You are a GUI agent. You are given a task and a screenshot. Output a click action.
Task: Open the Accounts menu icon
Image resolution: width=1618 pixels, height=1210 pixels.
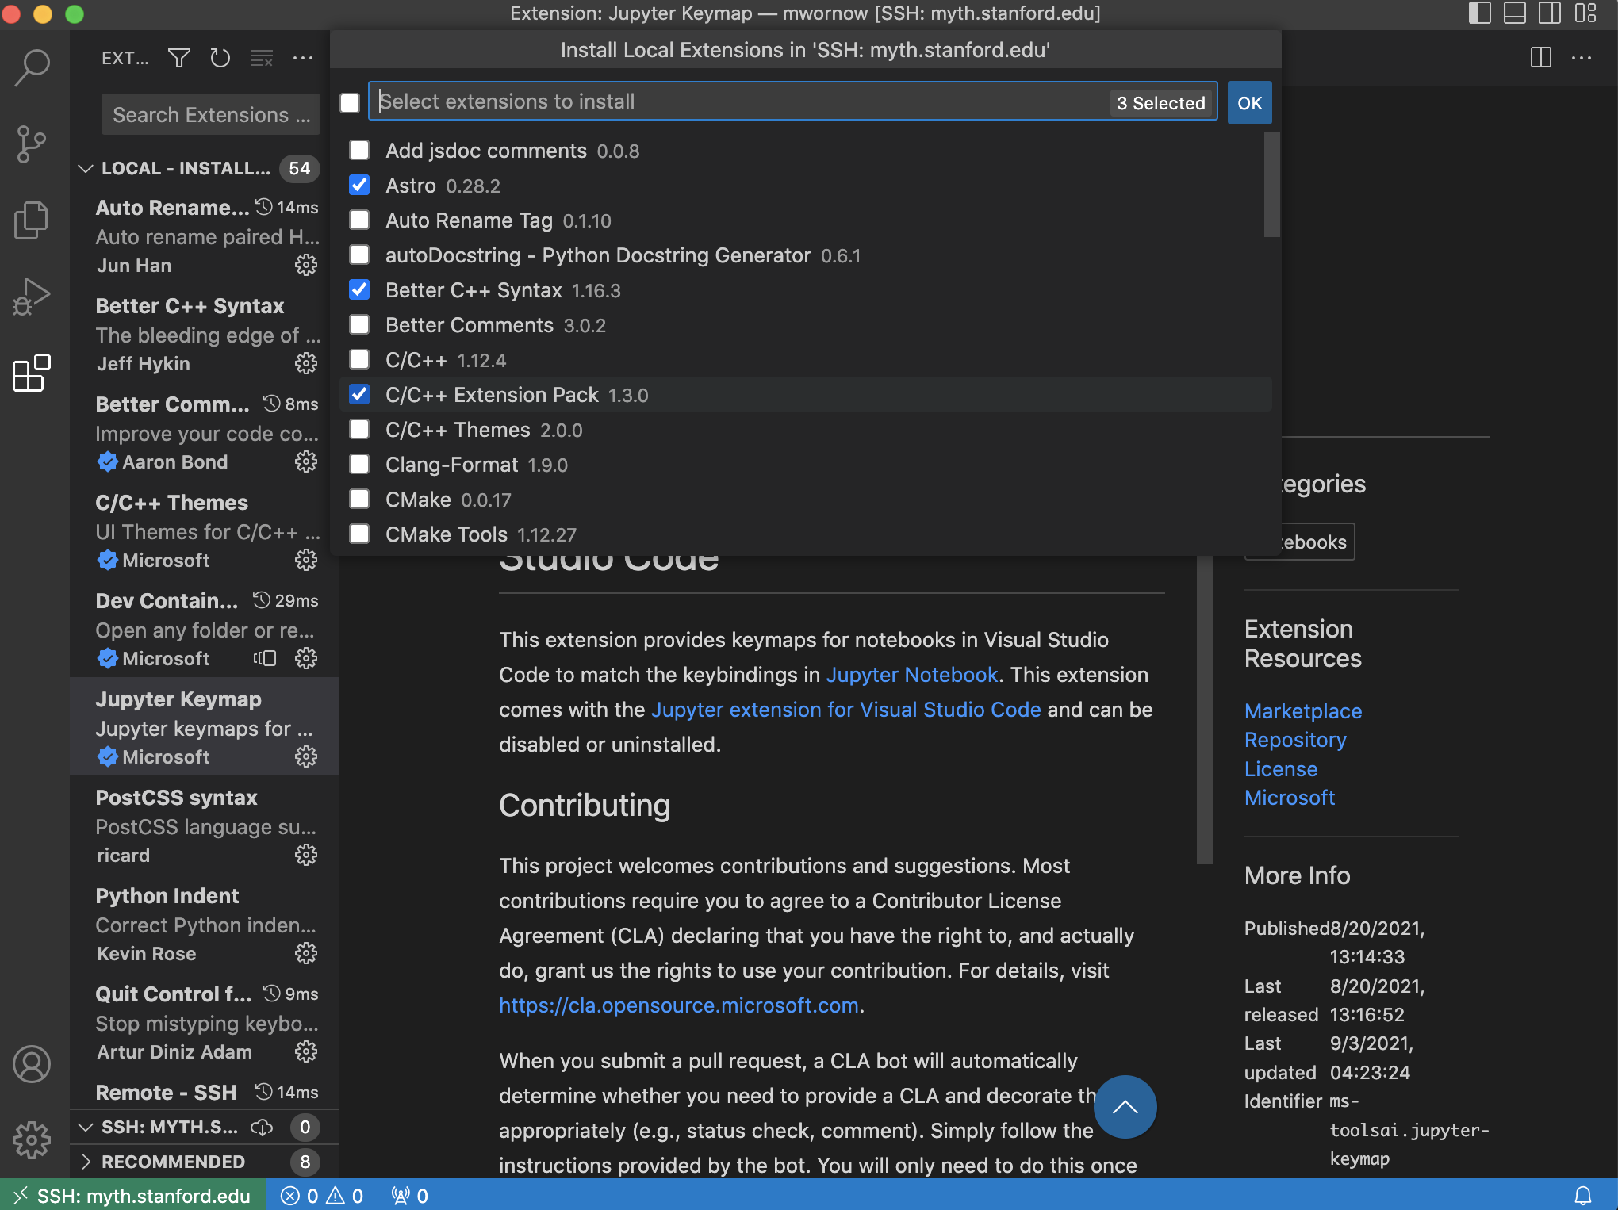click(32, 1064)
